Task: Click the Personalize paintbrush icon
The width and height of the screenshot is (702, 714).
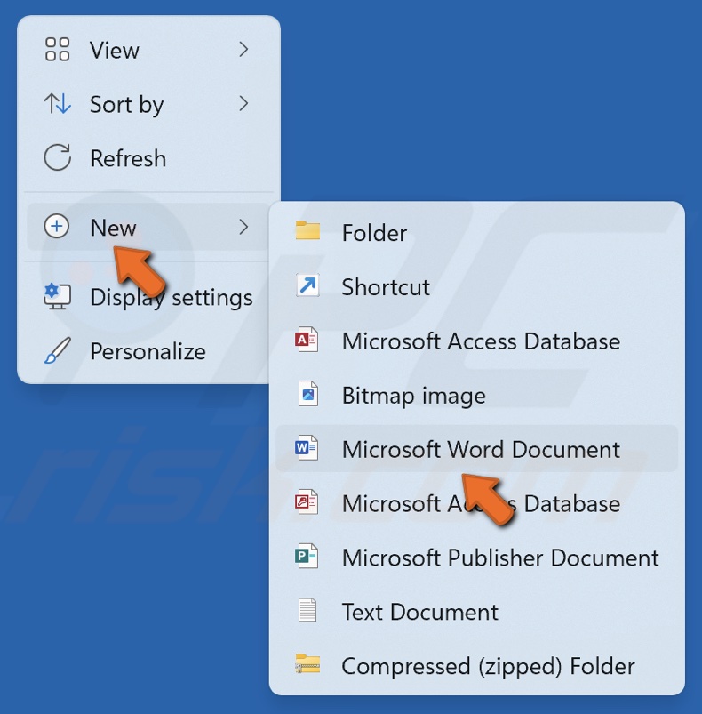Action: point(58,351)
